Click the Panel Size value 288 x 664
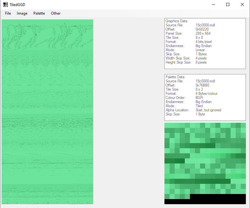The image size is (250, 208). tap(203, 33)
